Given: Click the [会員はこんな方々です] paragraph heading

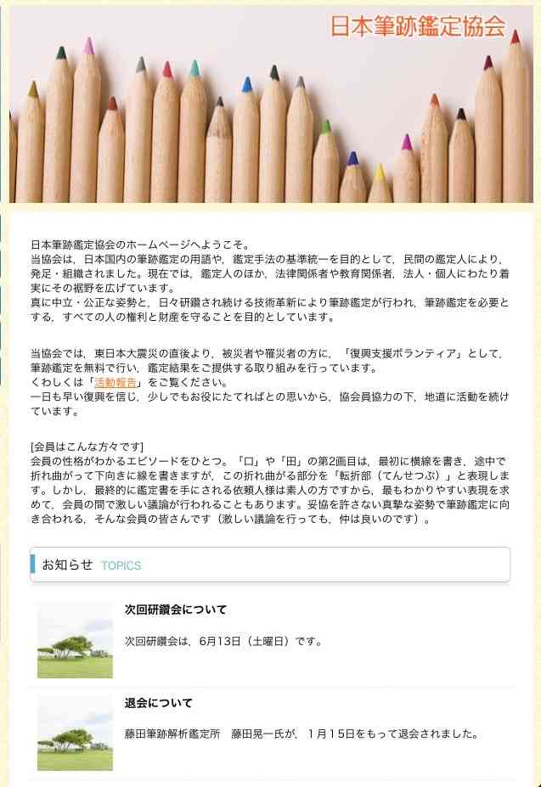Looking at the screenshot, I should pos(87,447).
